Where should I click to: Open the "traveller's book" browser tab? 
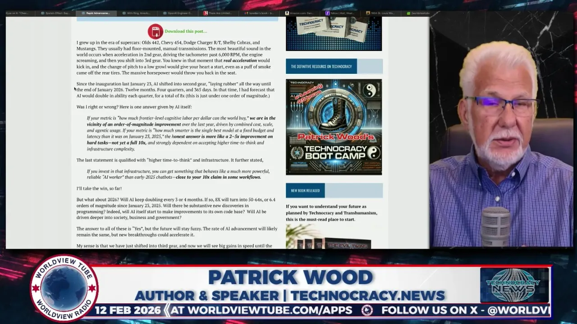click(x=258, y=13)
